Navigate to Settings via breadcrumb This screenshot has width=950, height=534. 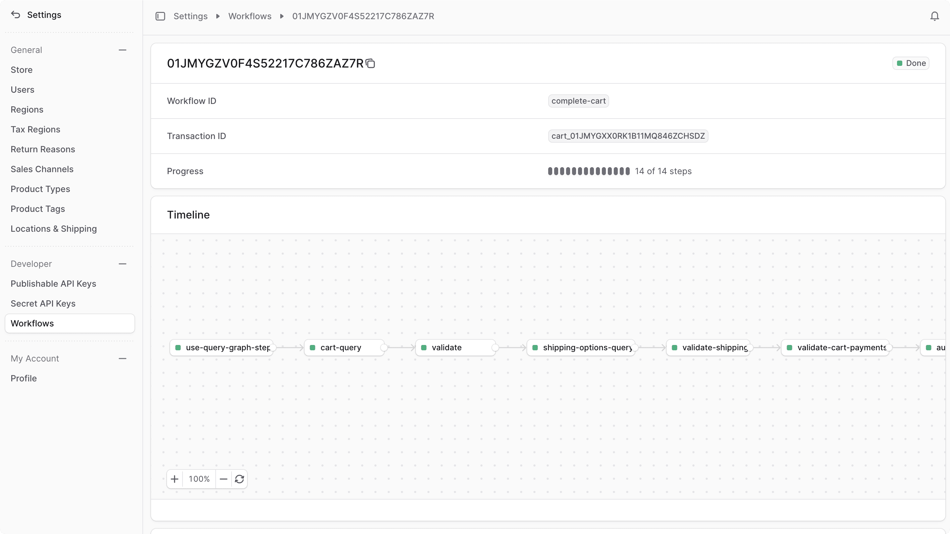pos(190,16)
